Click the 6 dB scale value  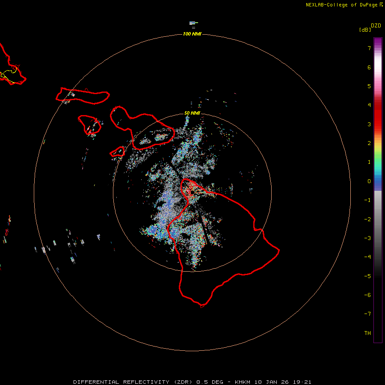coord(369,67)
